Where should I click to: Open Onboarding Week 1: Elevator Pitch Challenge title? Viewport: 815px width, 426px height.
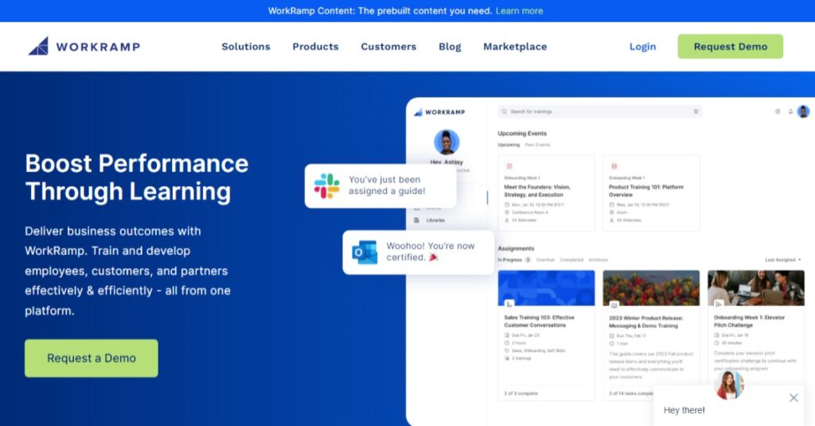point(749,320)
